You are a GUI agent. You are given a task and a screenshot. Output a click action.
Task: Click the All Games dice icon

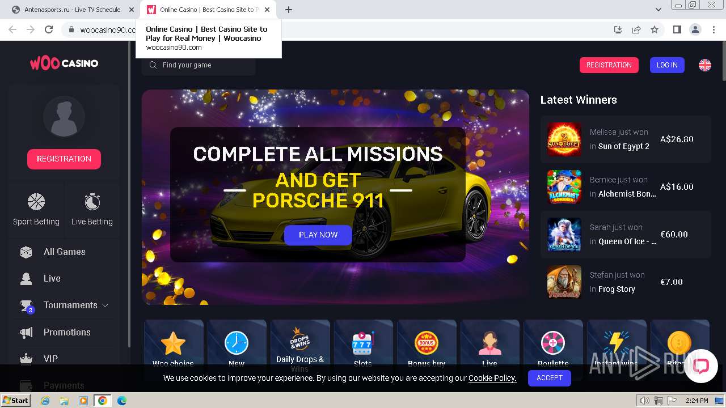click(26, 252)
